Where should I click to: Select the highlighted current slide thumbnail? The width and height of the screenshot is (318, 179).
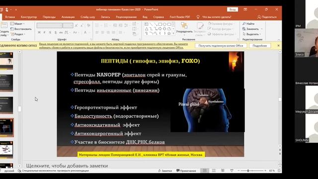coord(6,128)
